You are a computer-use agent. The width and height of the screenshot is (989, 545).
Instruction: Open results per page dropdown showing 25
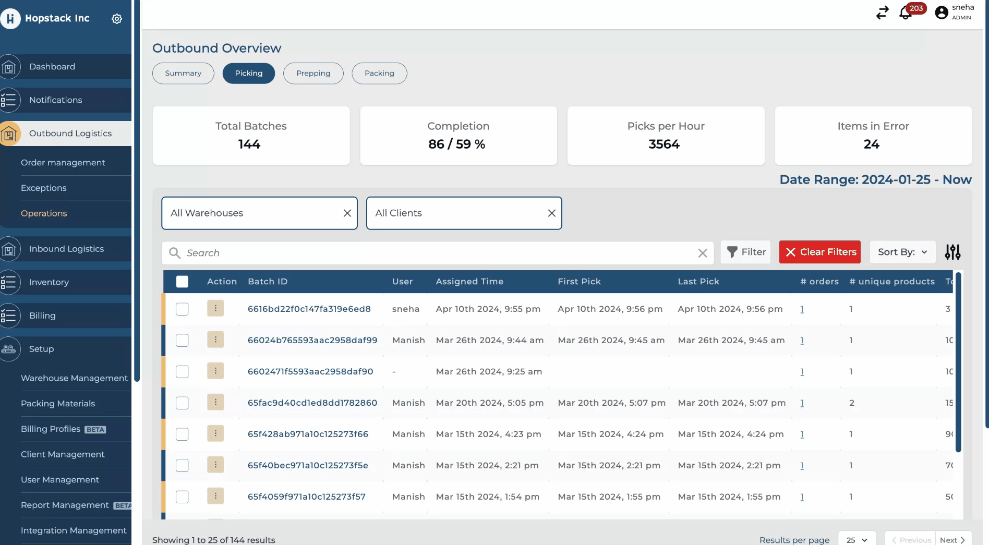click(857, 540)
